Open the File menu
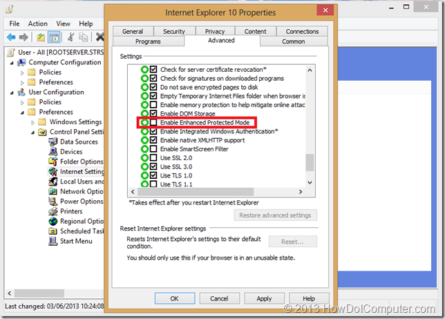The width and height of the screenshot is (445, 319). click(15, 23)
